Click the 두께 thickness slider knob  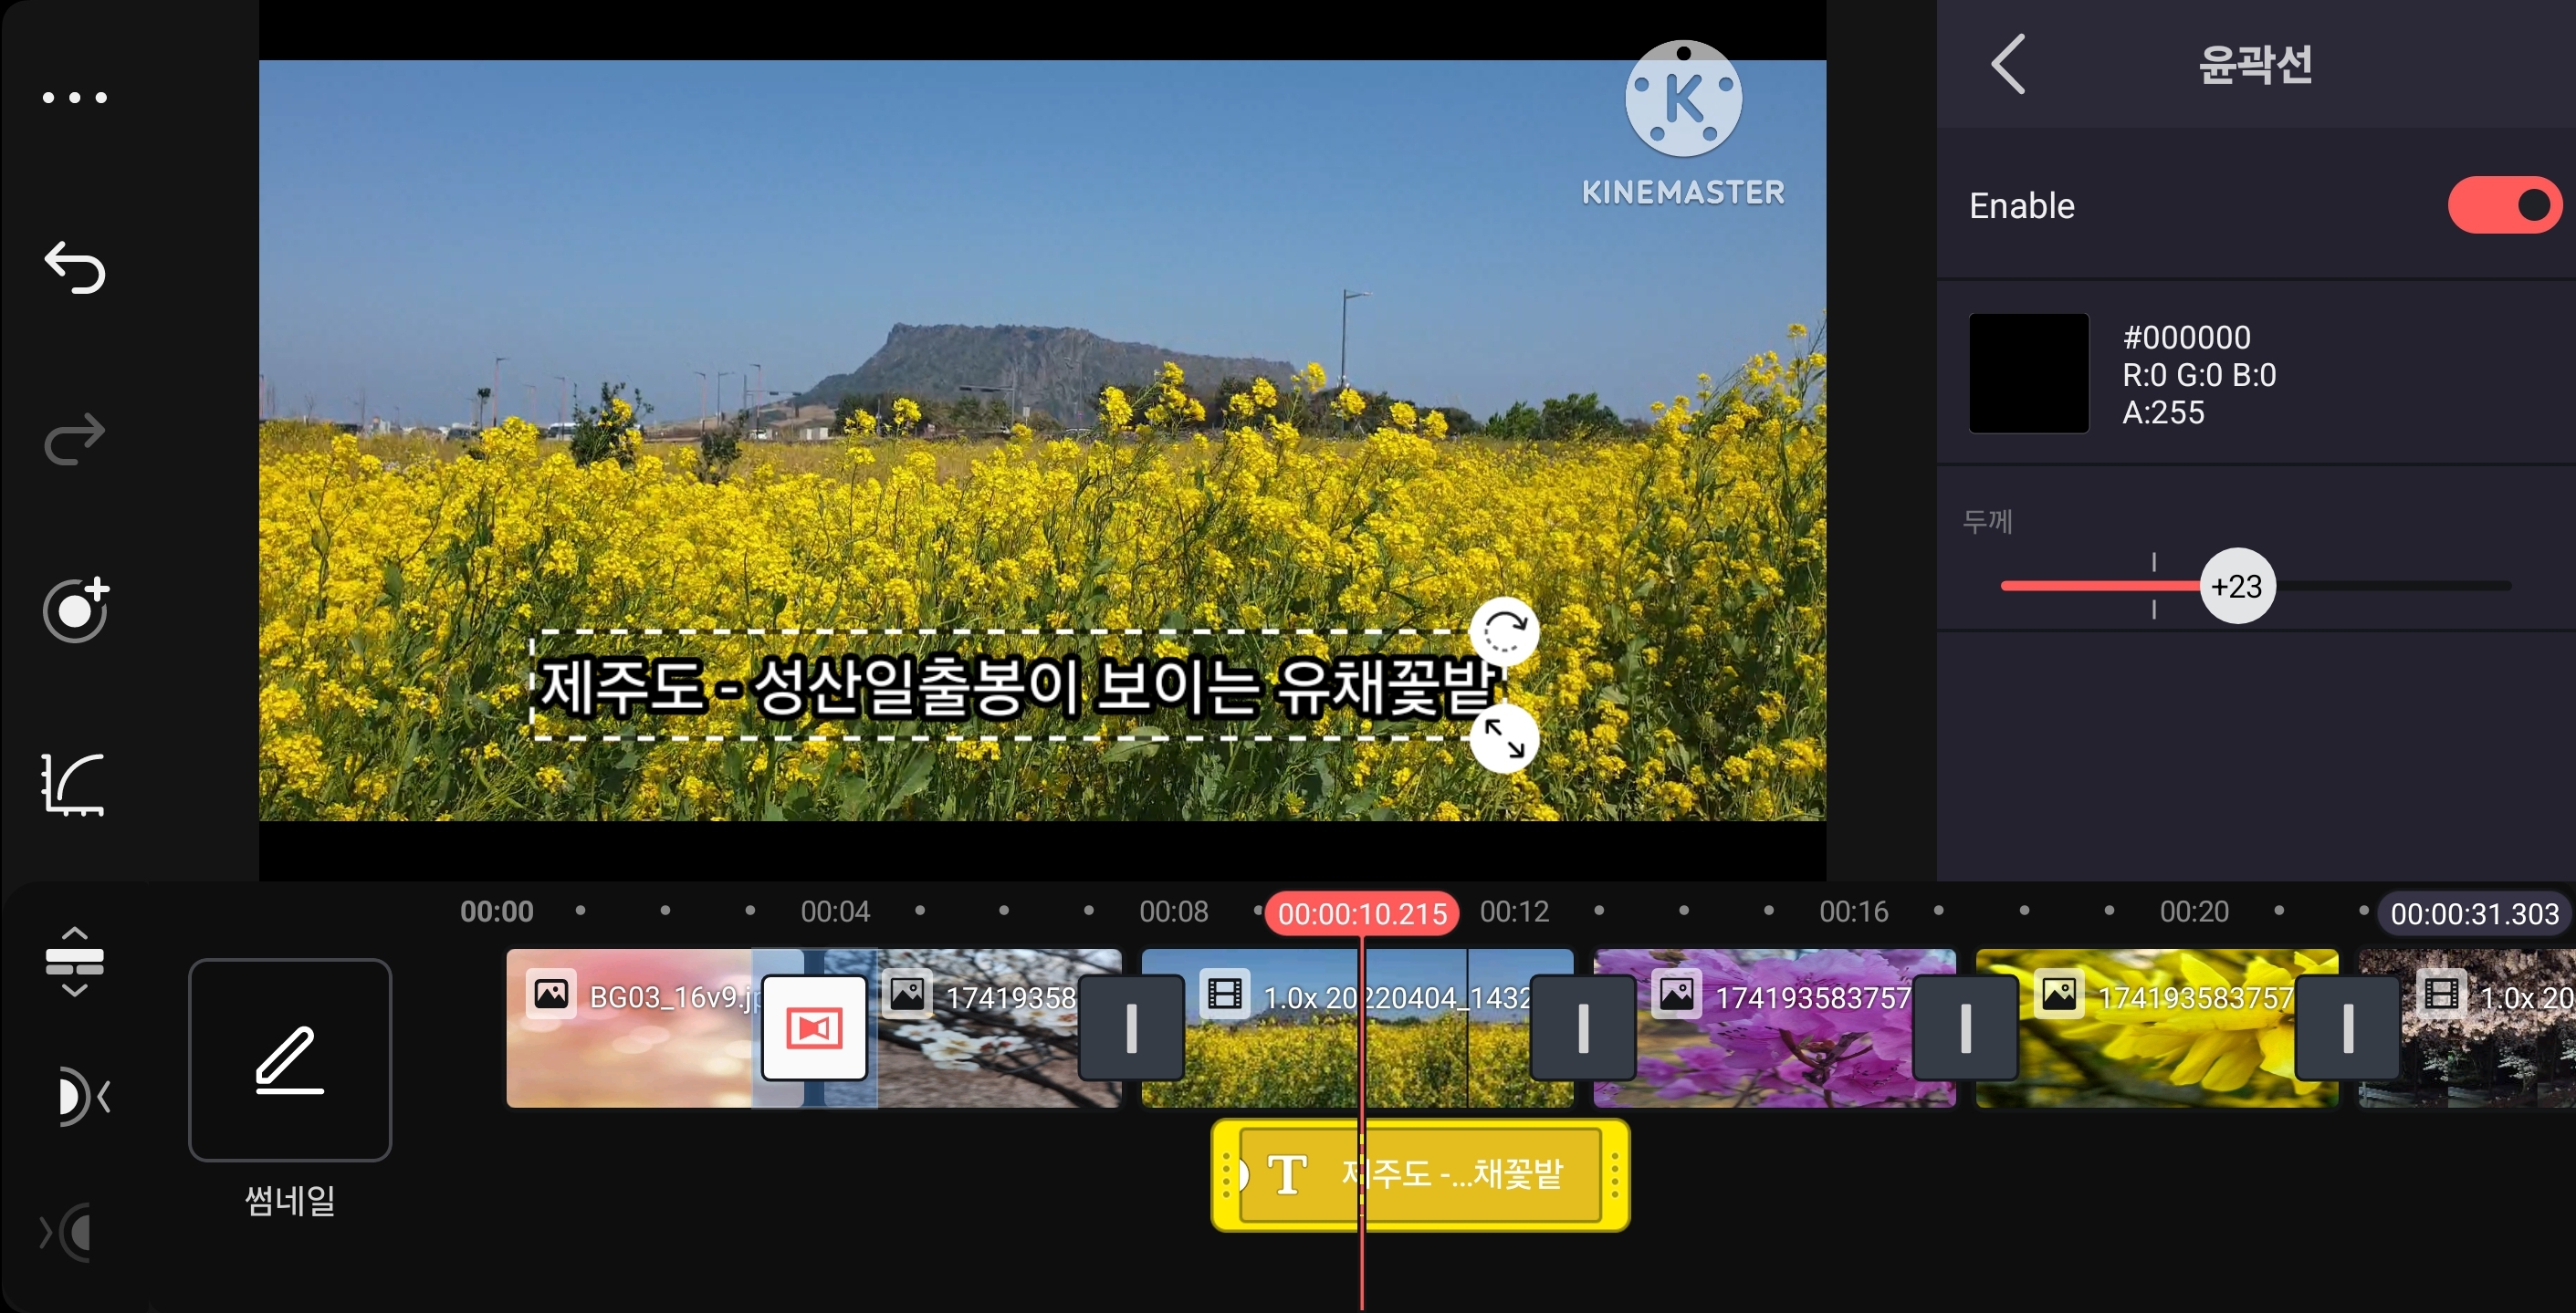tap(2237, 586)
